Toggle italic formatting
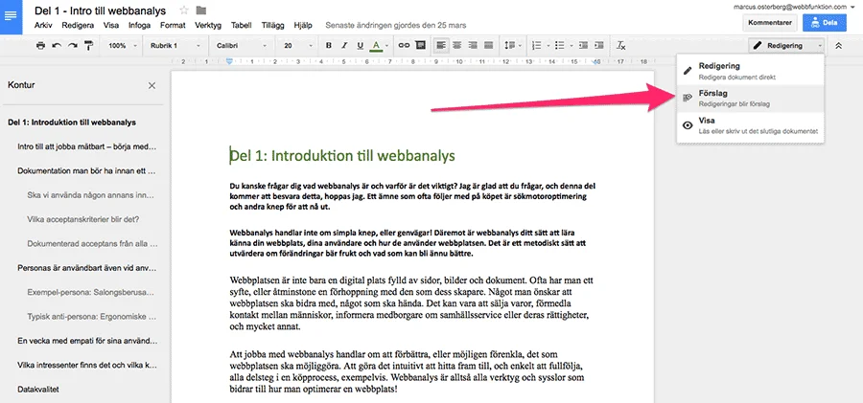Screen dimensions: 863x403 (344, 45)
